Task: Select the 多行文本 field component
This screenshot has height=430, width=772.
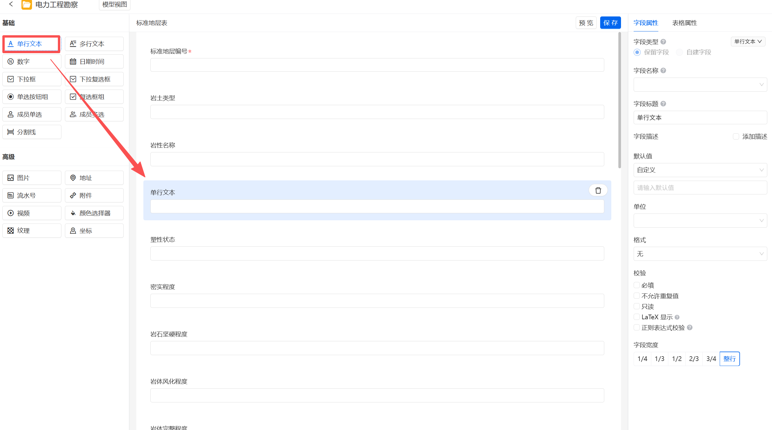Action: [94, 44]
